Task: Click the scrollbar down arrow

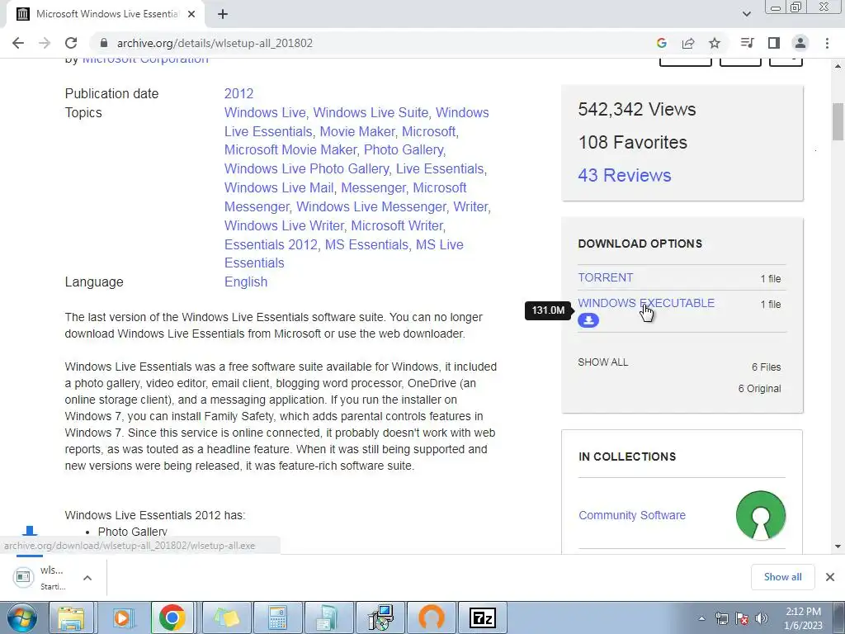Action: (838, 546)
